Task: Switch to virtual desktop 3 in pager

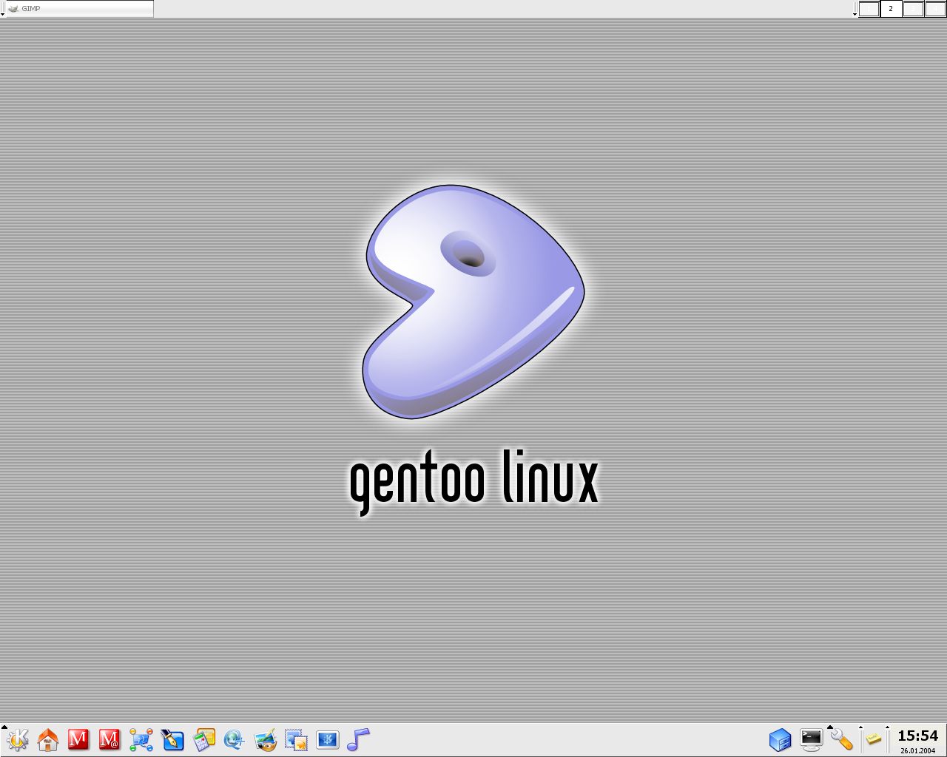Action: tap(913, 9)
